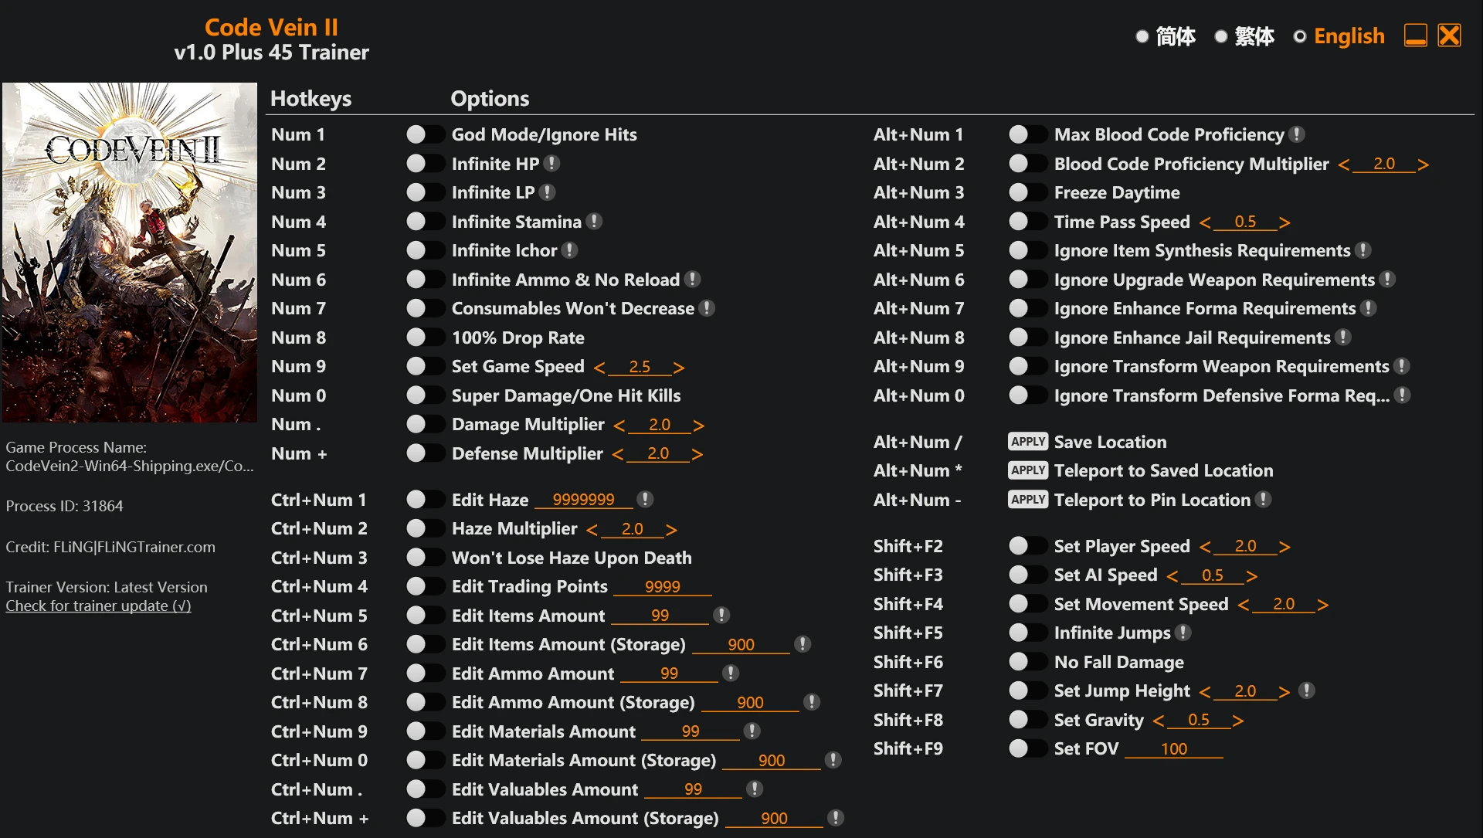Click info icon beside Infinite Stamina
The image size is (1483, 838).
594,222
